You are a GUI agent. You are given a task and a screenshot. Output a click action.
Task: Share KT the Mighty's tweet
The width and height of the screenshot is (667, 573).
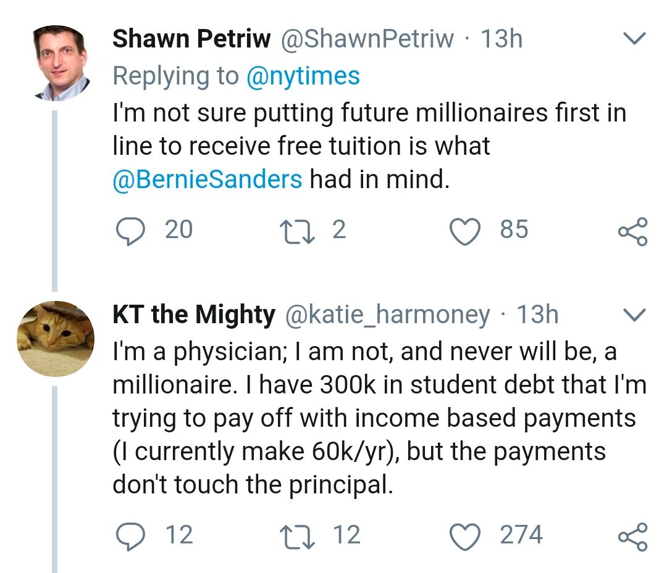632,537
